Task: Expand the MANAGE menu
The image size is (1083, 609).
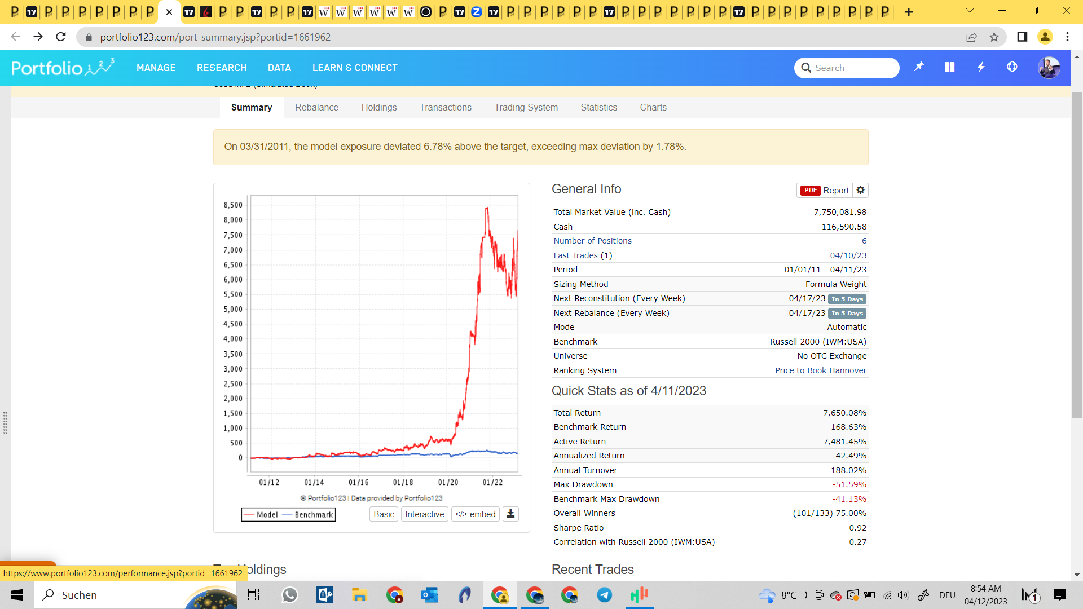Action: coord(156,68)
